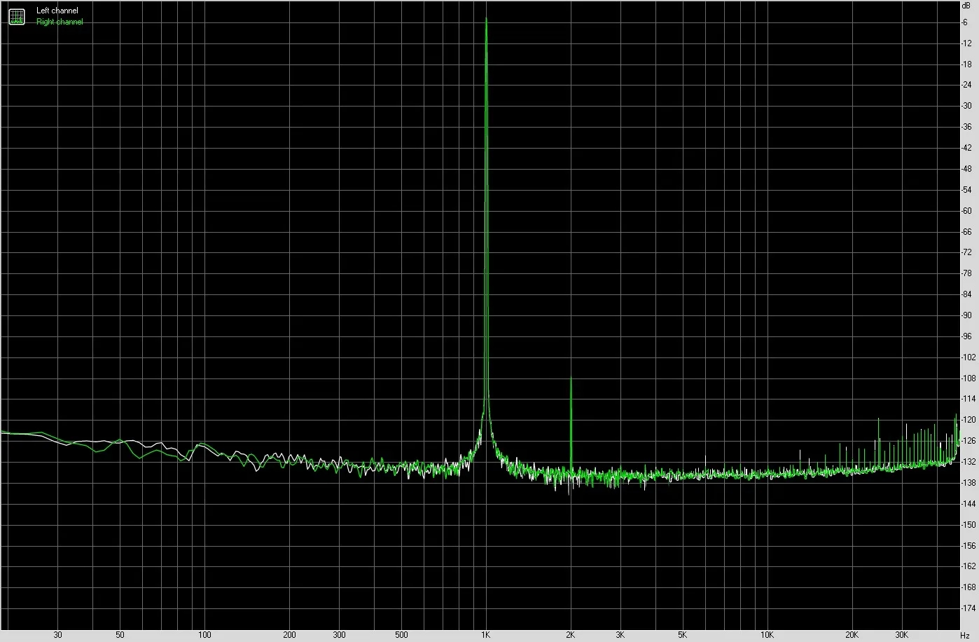Click the dB unit label
The height and width of the screenshot is (642, 979).
[x=966, y=5]
